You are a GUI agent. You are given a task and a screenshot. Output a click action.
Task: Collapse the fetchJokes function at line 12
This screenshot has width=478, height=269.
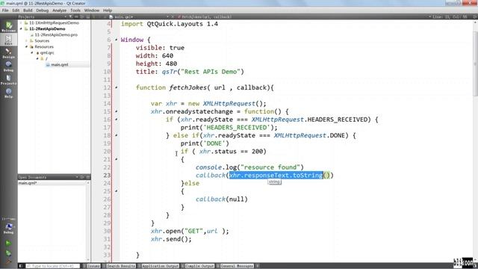point(117,87)
